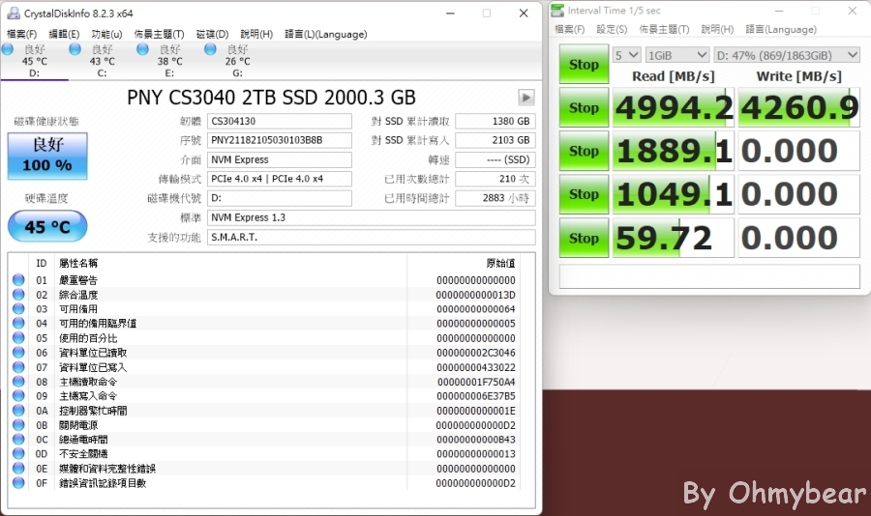Open 佈景主題(T) menu in CrystalDiskMark window

coord(664,29)
